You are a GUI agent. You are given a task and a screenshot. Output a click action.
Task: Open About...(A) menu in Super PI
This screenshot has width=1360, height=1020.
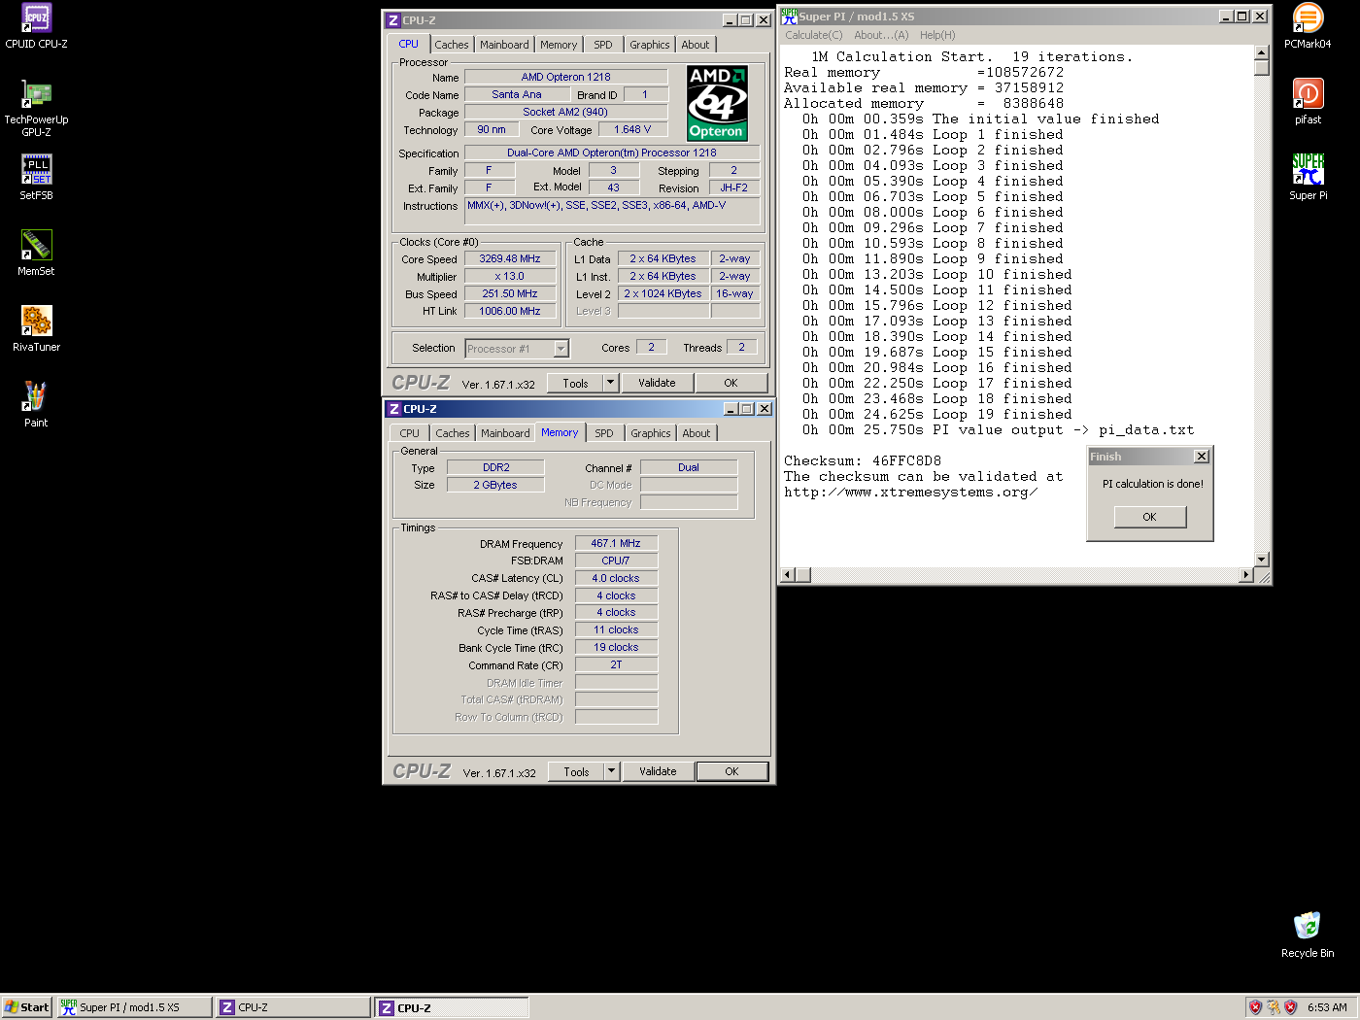[881, 35]
